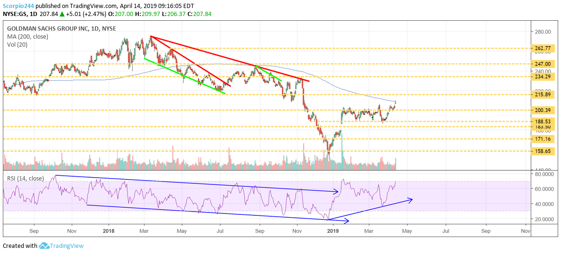This screenshot has height=254, width=561.
Task: Click the 280.00 price axis label
Action: [543, 32]
